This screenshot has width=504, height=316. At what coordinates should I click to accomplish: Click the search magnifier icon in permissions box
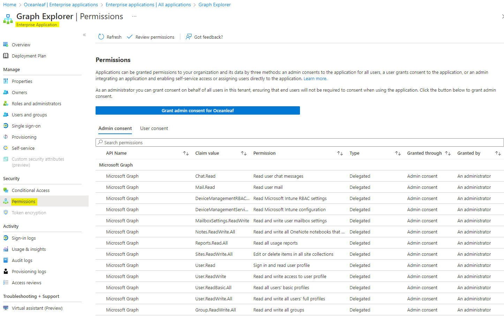[x=100, y=142]
